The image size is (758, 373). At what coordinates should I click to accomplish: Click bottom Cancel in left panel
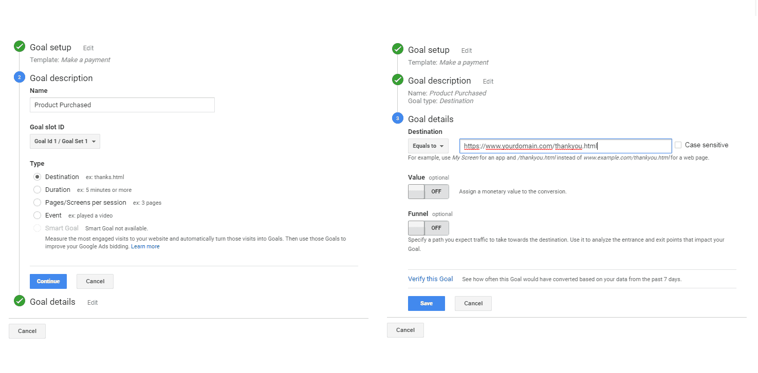point(27,331)
